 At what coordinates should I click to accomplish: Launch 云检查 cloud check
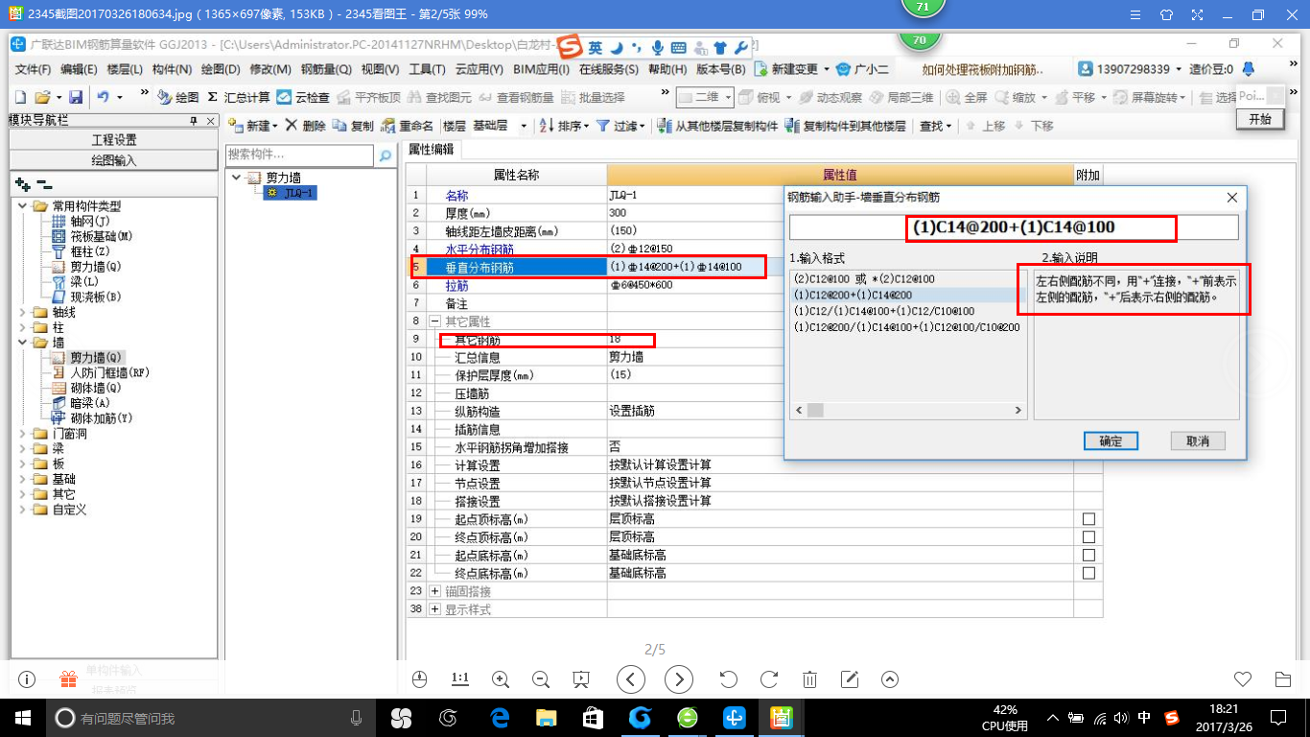(303, 98)
